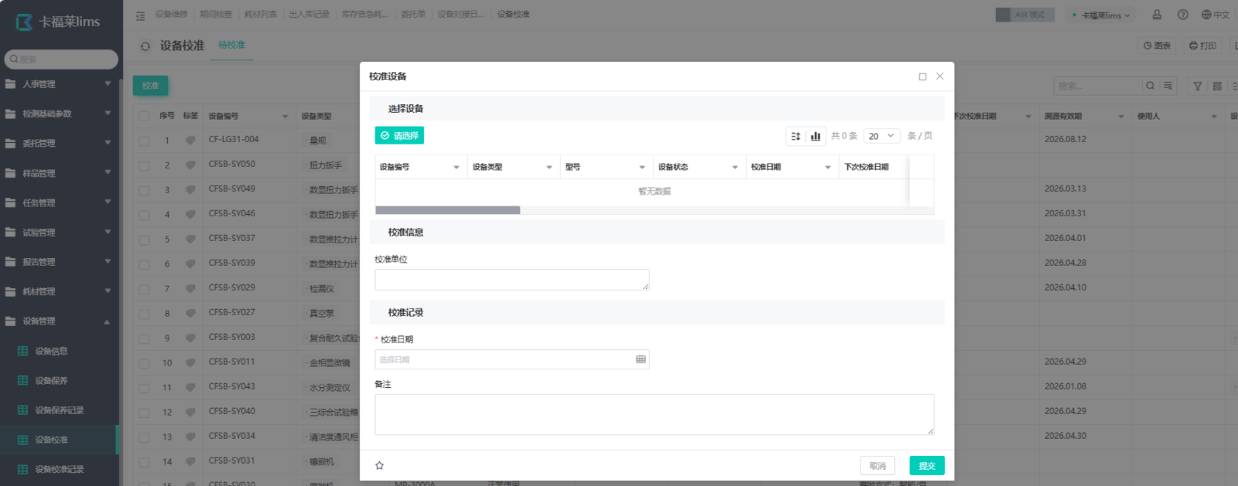Click the 校准日期 date input

(512, 359)
